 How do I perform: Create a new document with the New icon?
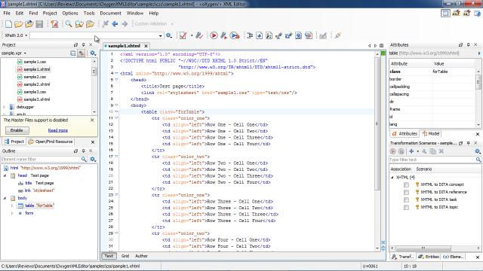[x=8, y=24]
